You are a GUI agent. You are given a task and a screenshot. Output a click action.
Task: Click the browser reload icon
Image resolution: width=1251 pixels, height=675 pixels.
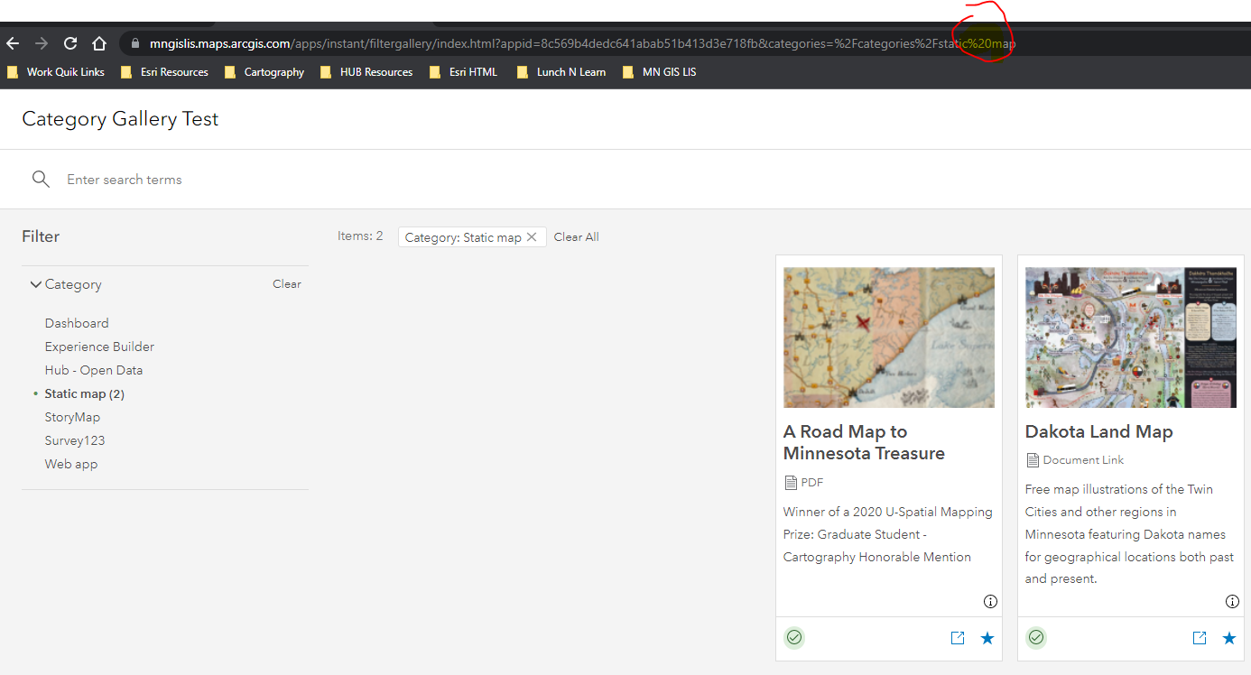point(69,43)
